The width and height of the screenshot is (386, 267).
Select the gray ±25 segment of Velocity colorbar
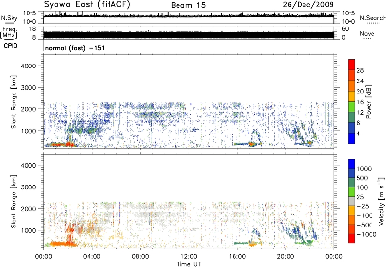(x=352, y=201)
